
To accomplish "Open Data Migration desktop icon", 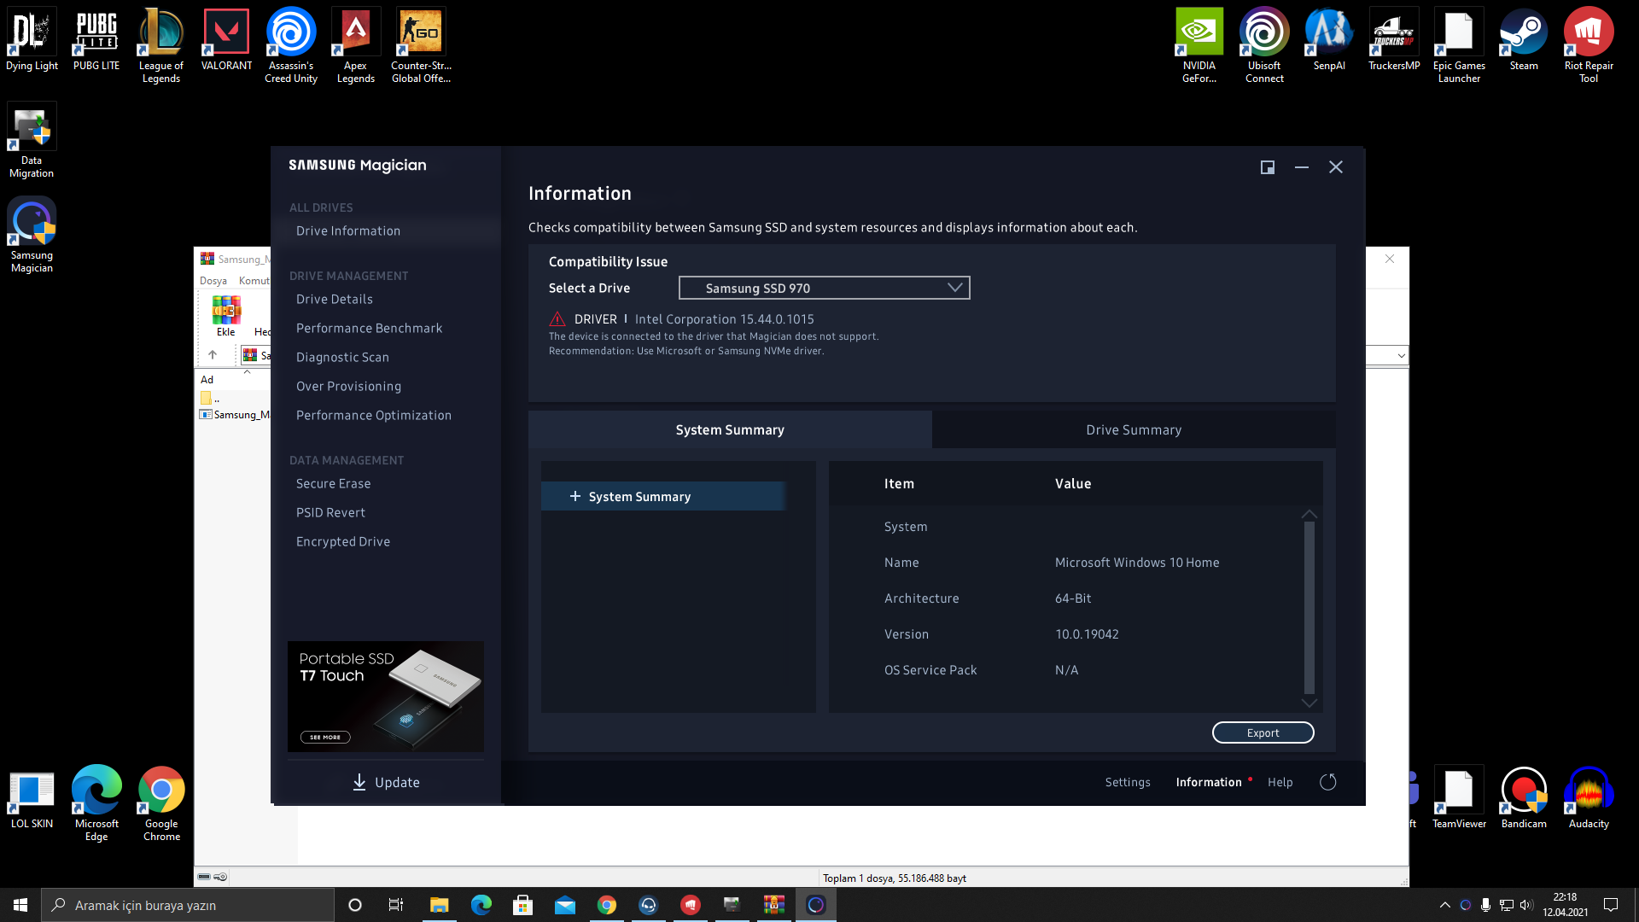I will 32,141.
